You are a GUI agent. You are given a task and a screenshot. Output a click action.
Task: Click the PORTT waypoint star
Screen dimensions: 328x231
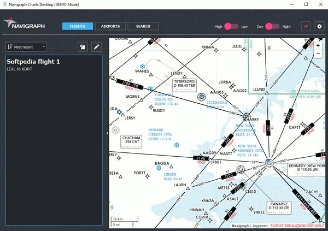(x=148, y=176)
